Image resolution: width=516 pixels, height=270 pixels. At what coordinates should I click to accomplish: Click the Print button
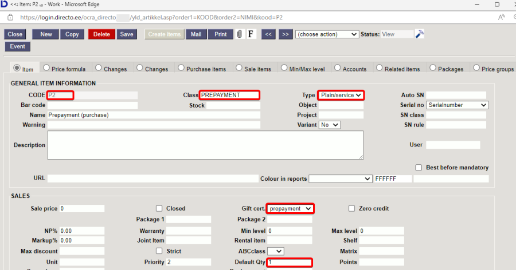[221, 34]
